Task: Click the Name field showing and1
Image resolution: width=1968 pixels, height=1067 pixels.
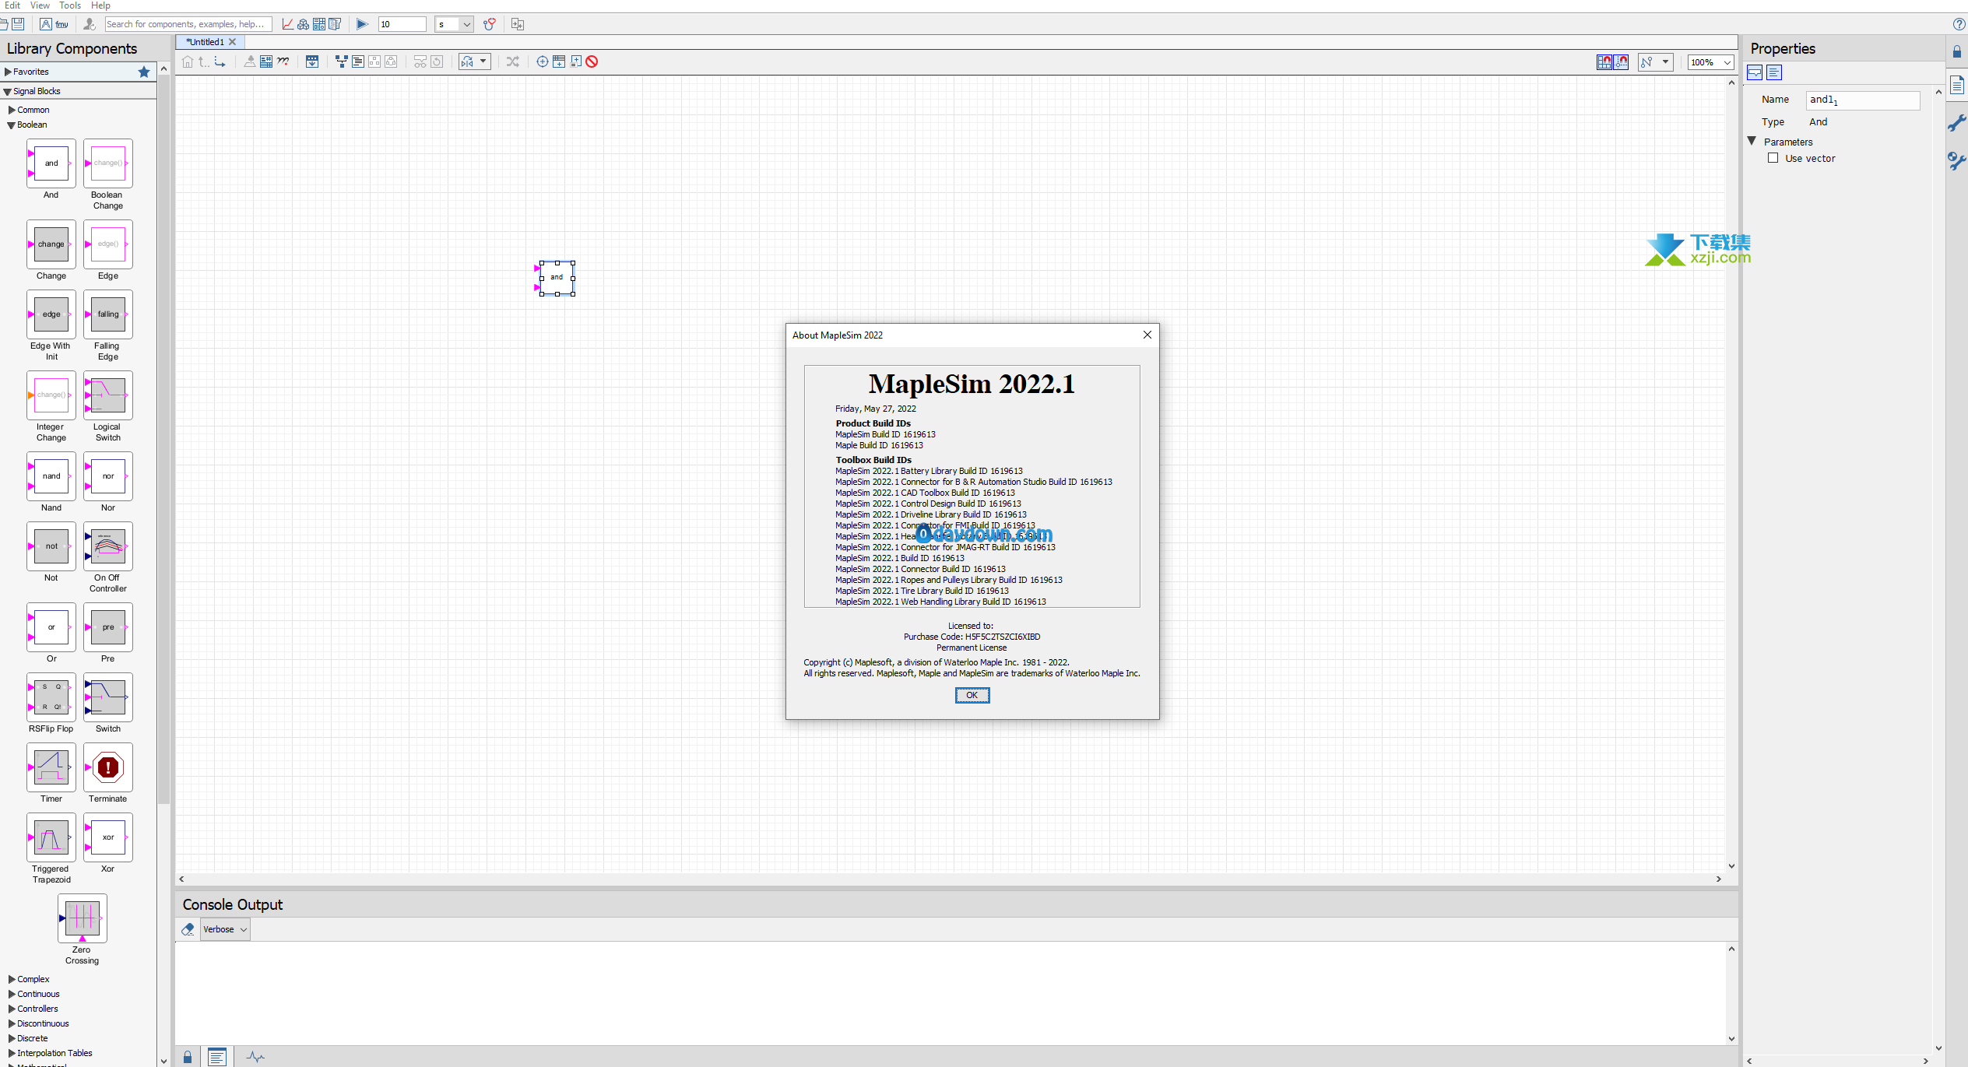Action: [1862, 100]
